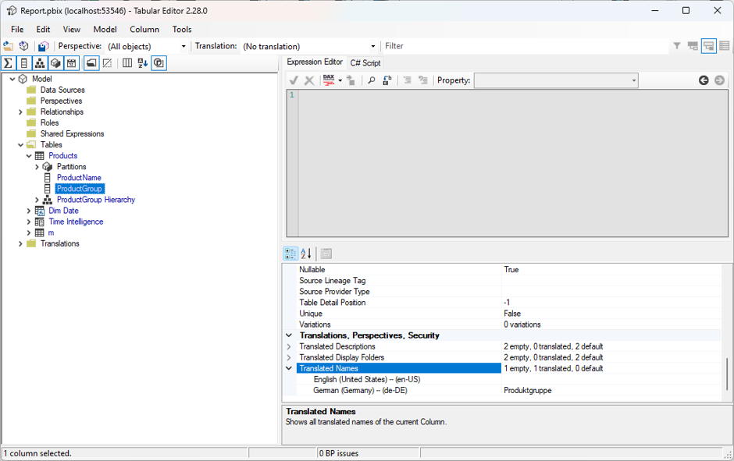
Task: Toggle show partitions cube icon
Action: pos(55,63)
